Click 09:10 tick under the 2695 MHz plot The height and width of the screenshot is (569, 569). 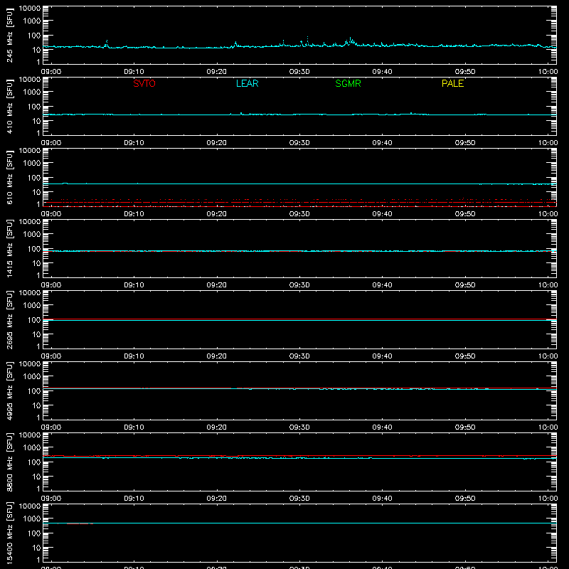134,356
